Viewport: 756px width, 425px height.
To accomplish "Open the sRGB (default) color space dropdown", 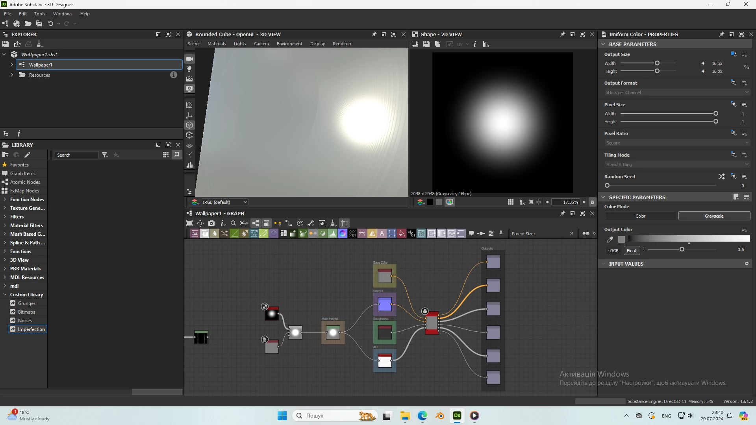I will pyautogui.click(x=224, y=202).
